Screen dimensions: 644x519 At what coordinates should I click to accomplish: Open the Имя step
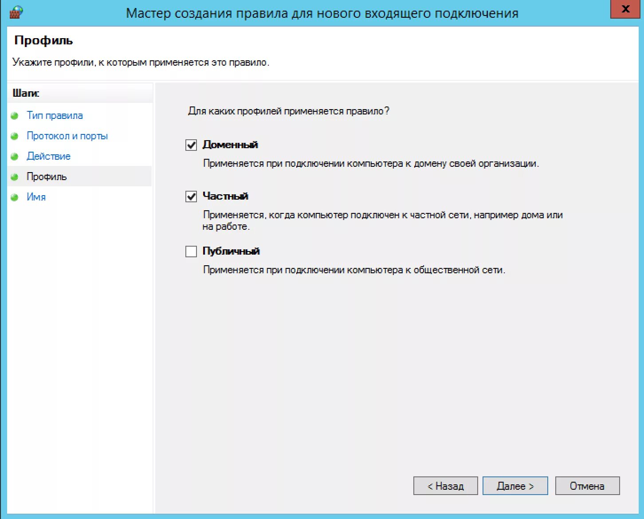click(36, 197)
